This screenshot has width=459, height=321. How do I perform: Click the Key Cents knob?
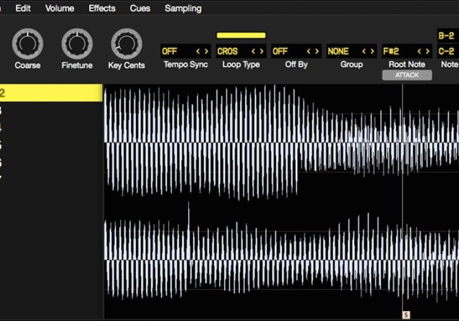coord(126,44)
